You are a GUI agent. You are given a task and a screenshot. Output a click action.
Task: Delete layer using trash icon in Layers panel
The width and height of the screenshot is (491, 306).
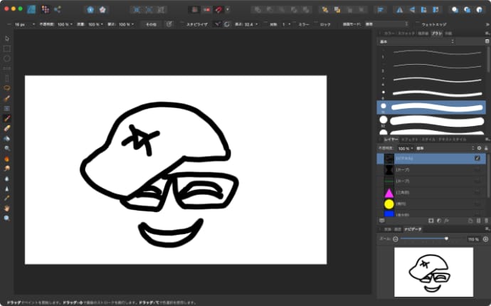pos(486,221)
